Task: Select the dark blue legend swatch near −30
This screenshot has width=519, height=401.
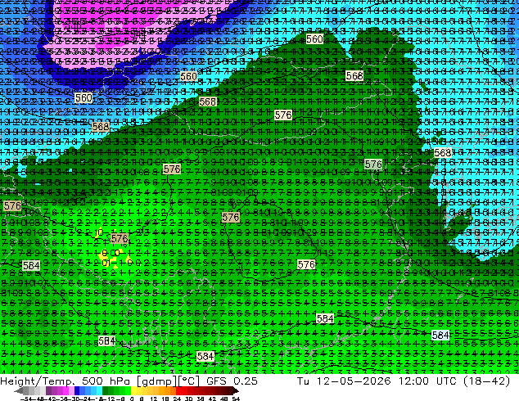Action: [x=77, y=391]
